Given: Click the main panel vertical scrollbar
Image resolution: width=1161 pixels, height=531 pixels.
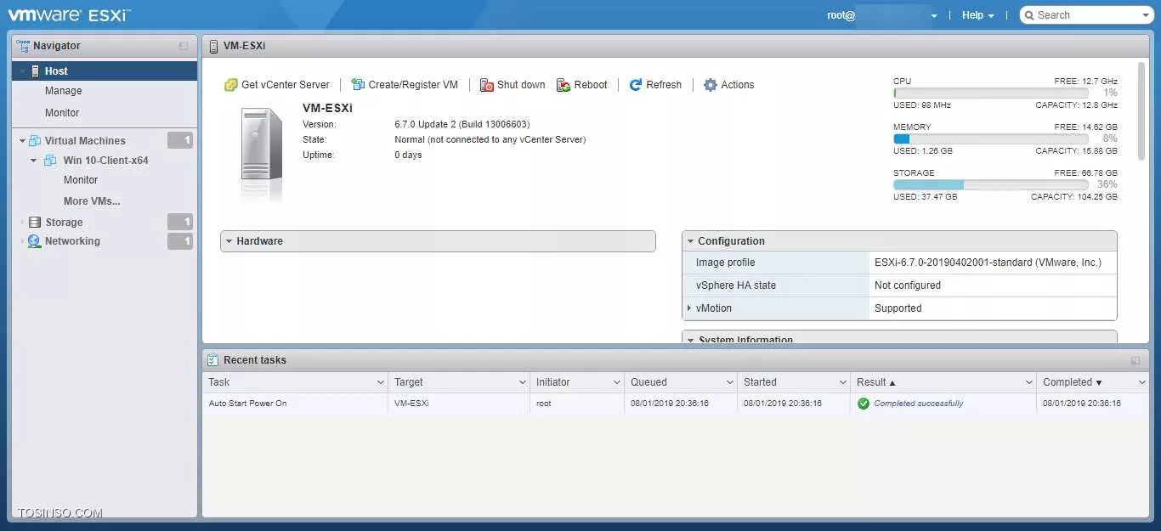Looking at the screenshot, I should [x=1141, y=110].
